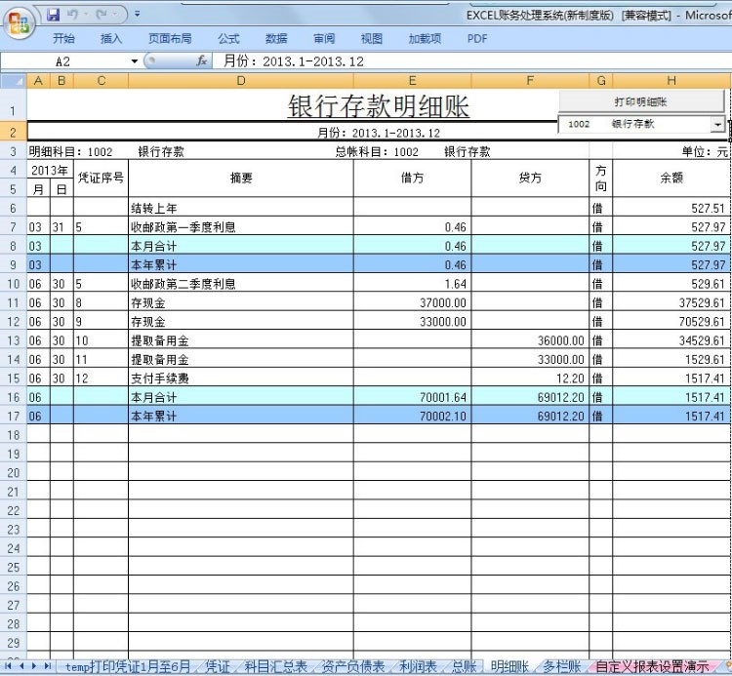Select cell 收邮政第二季度利息
The image size is (732, 676).
point(241,284)
